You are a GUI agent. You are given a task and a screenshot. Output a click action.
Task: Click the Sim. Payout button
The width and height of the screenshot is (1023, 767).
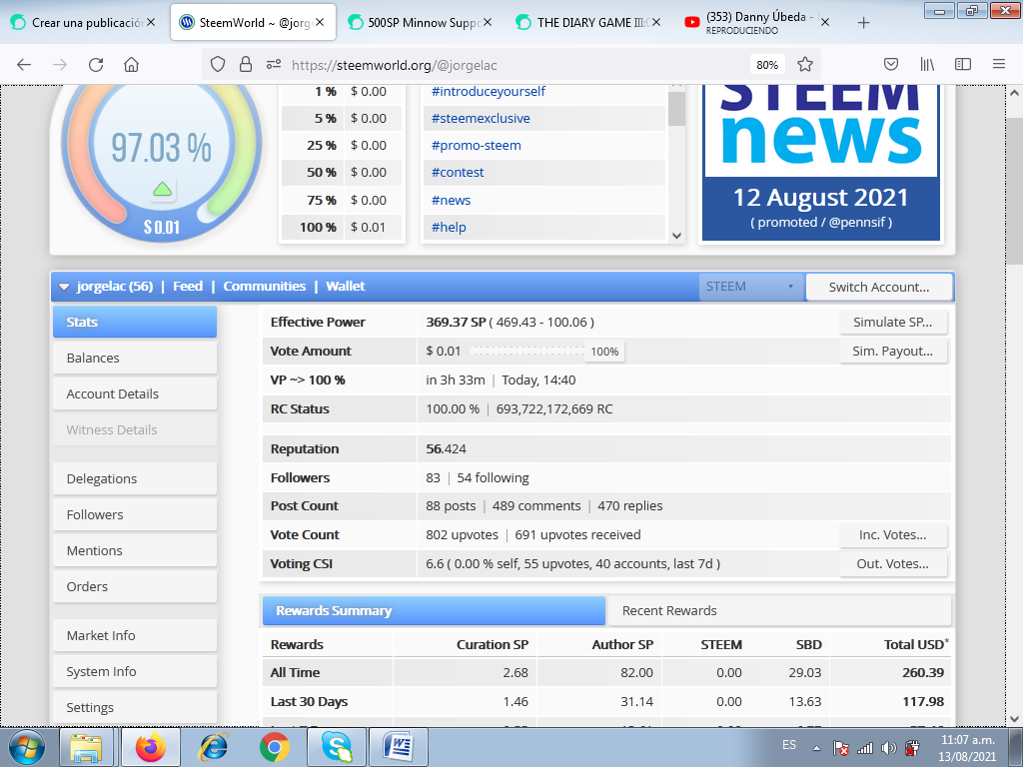pos(892,351)
